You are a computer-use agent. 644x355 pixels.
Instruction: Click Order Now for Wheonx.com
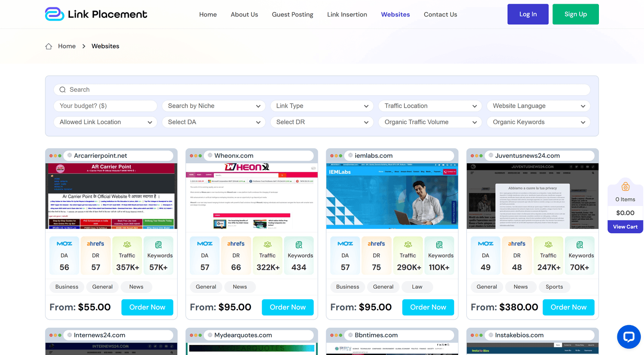[x=287, y=307]
